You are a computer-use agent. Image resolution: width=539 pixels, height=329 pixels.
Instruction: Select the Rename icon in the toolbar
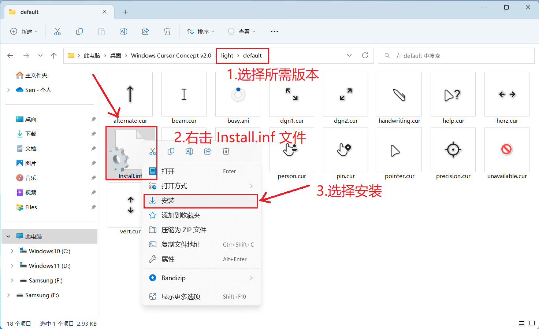click(x=123, y=32)
